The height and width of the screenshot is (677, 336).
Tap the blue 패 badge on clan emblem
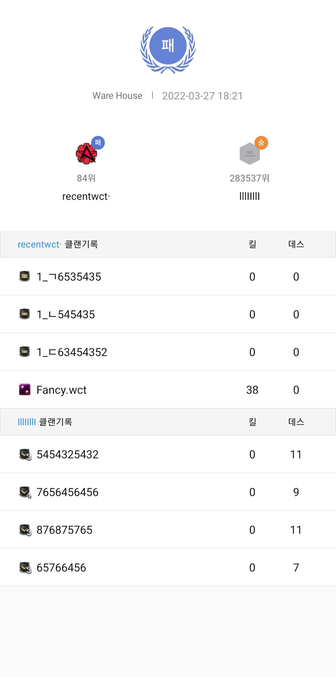pyautogui.click(x=98, y=143)
